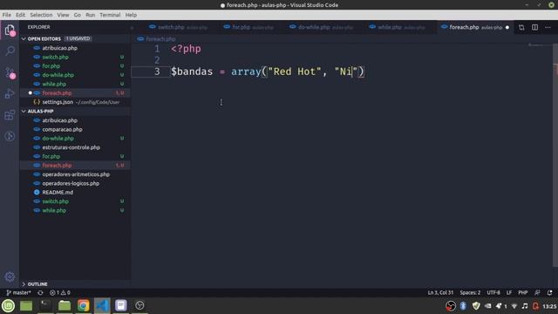Switch to the switch.php tab
Image resolution: width=558 pixels, height=314 pixels.
click(178, 27)
